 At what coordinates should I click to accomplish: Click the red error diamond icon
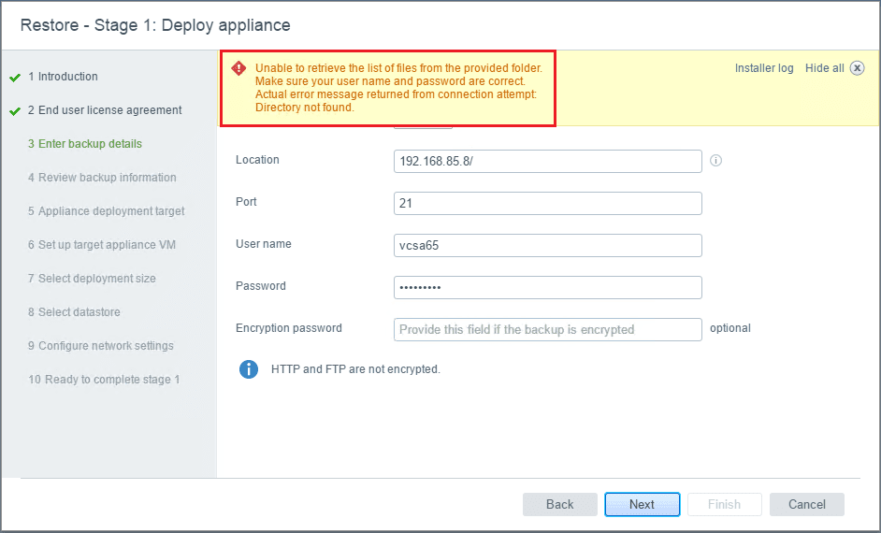[238, 67]
